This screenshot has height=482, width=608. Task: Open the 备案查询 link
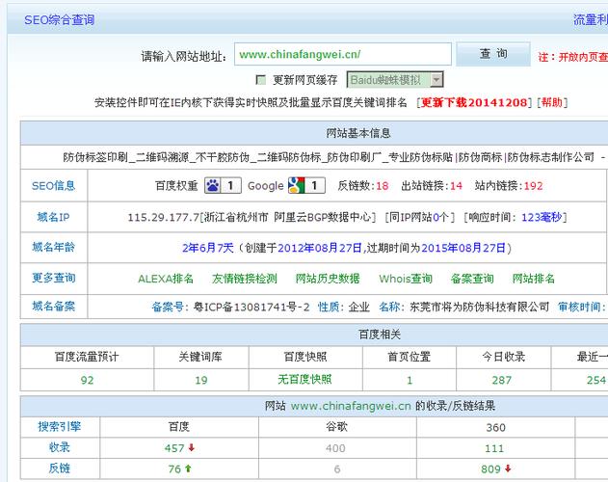(472, 279)
